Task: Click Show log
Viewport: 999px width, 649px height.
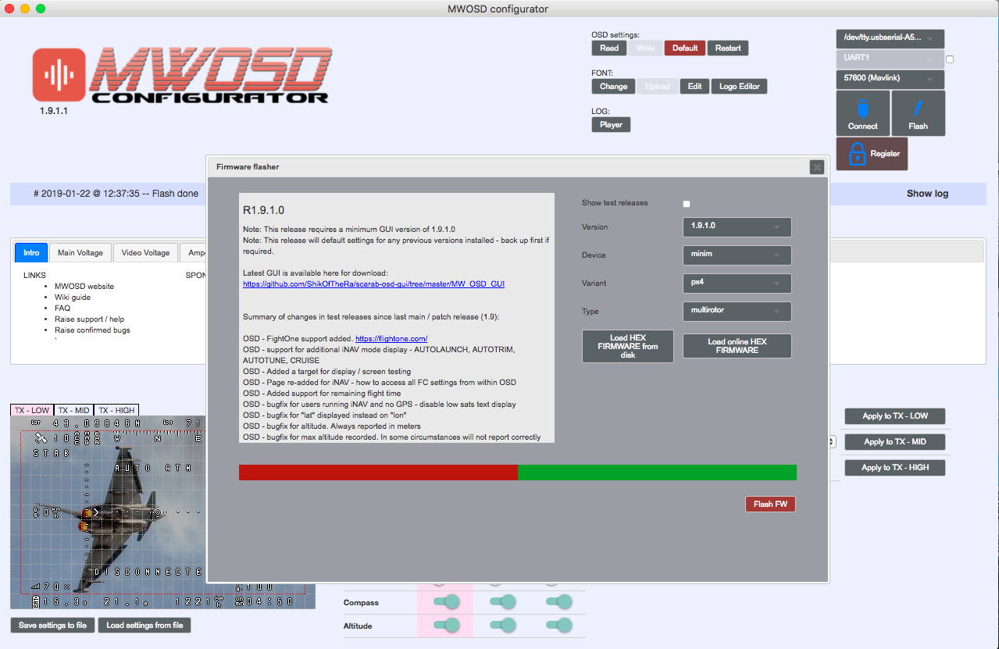Action: tap(927, 194)
